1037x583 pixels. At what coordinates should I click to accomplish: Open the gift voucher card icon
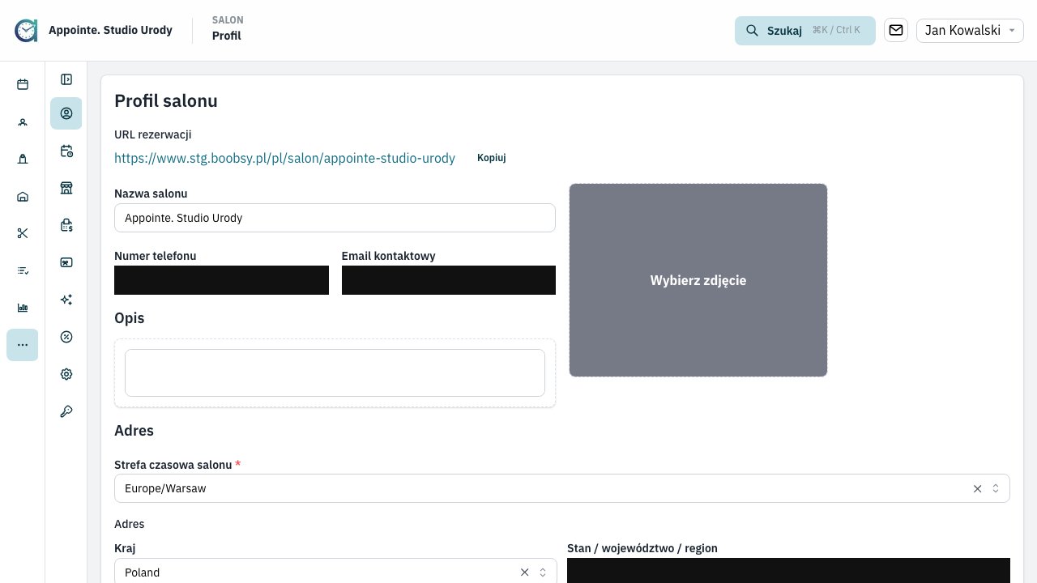click(66, 262)
